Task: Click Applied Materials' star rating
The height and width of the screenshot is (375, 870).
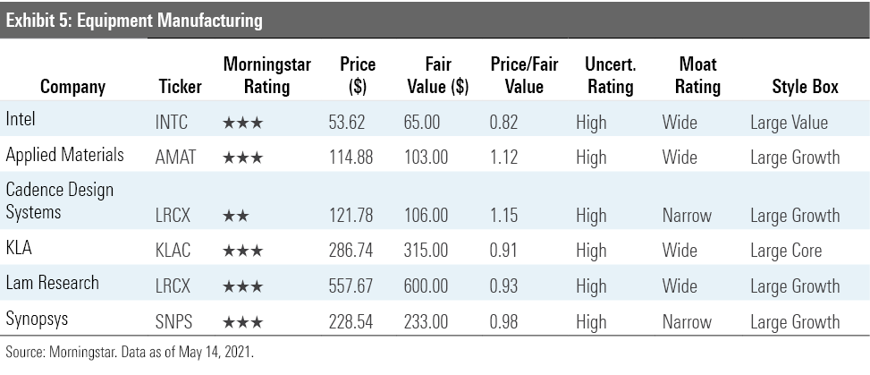Action: click(242, 158)
